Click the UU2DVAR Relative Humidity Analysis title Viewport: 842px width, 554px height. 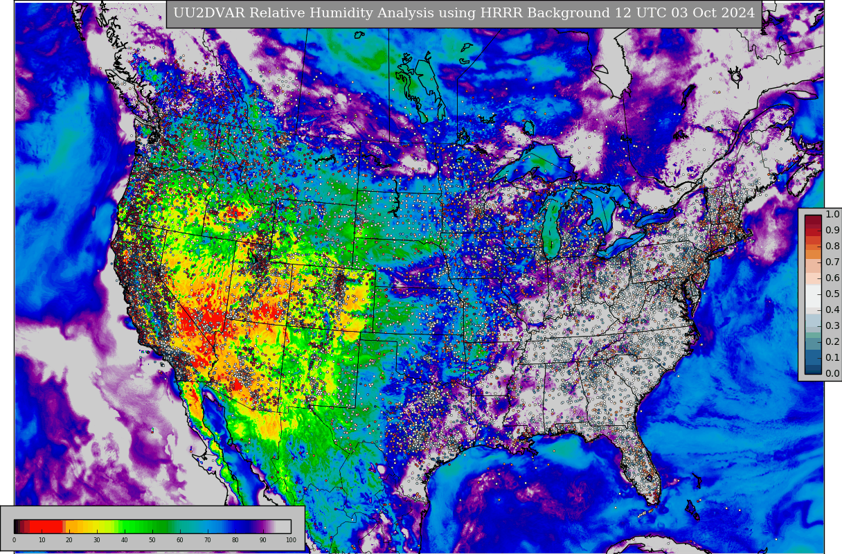(x=464, y=13)
